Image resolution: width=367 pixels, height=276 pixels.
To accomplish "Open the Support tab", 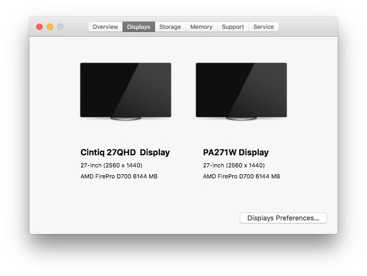I will click(x=233, y=27).
